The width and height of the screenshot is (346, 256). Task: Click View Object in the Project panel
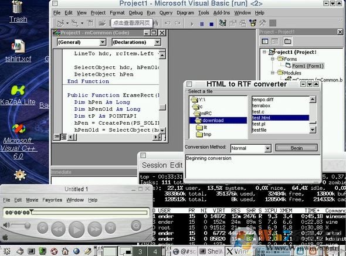pyautogui.click(x=274, y=41)
